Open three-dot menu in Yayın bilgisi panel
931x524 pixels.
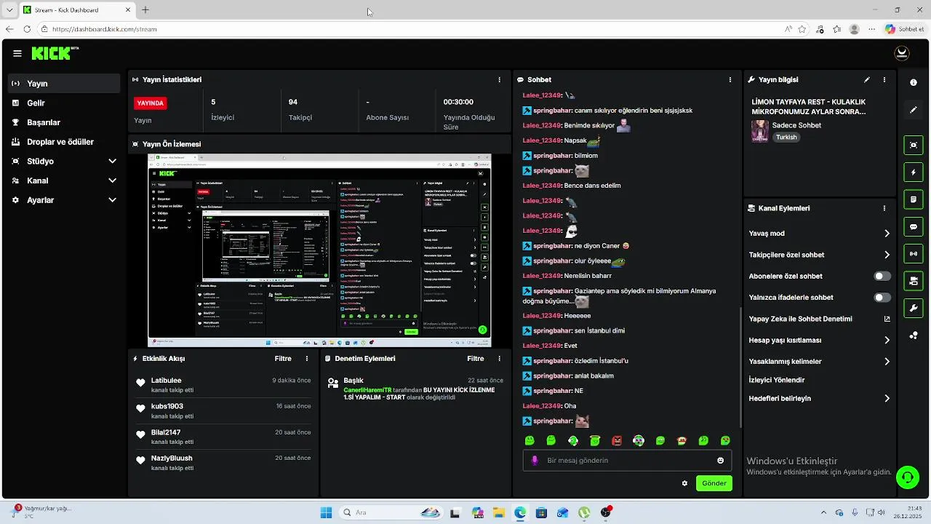pos(884,79)
